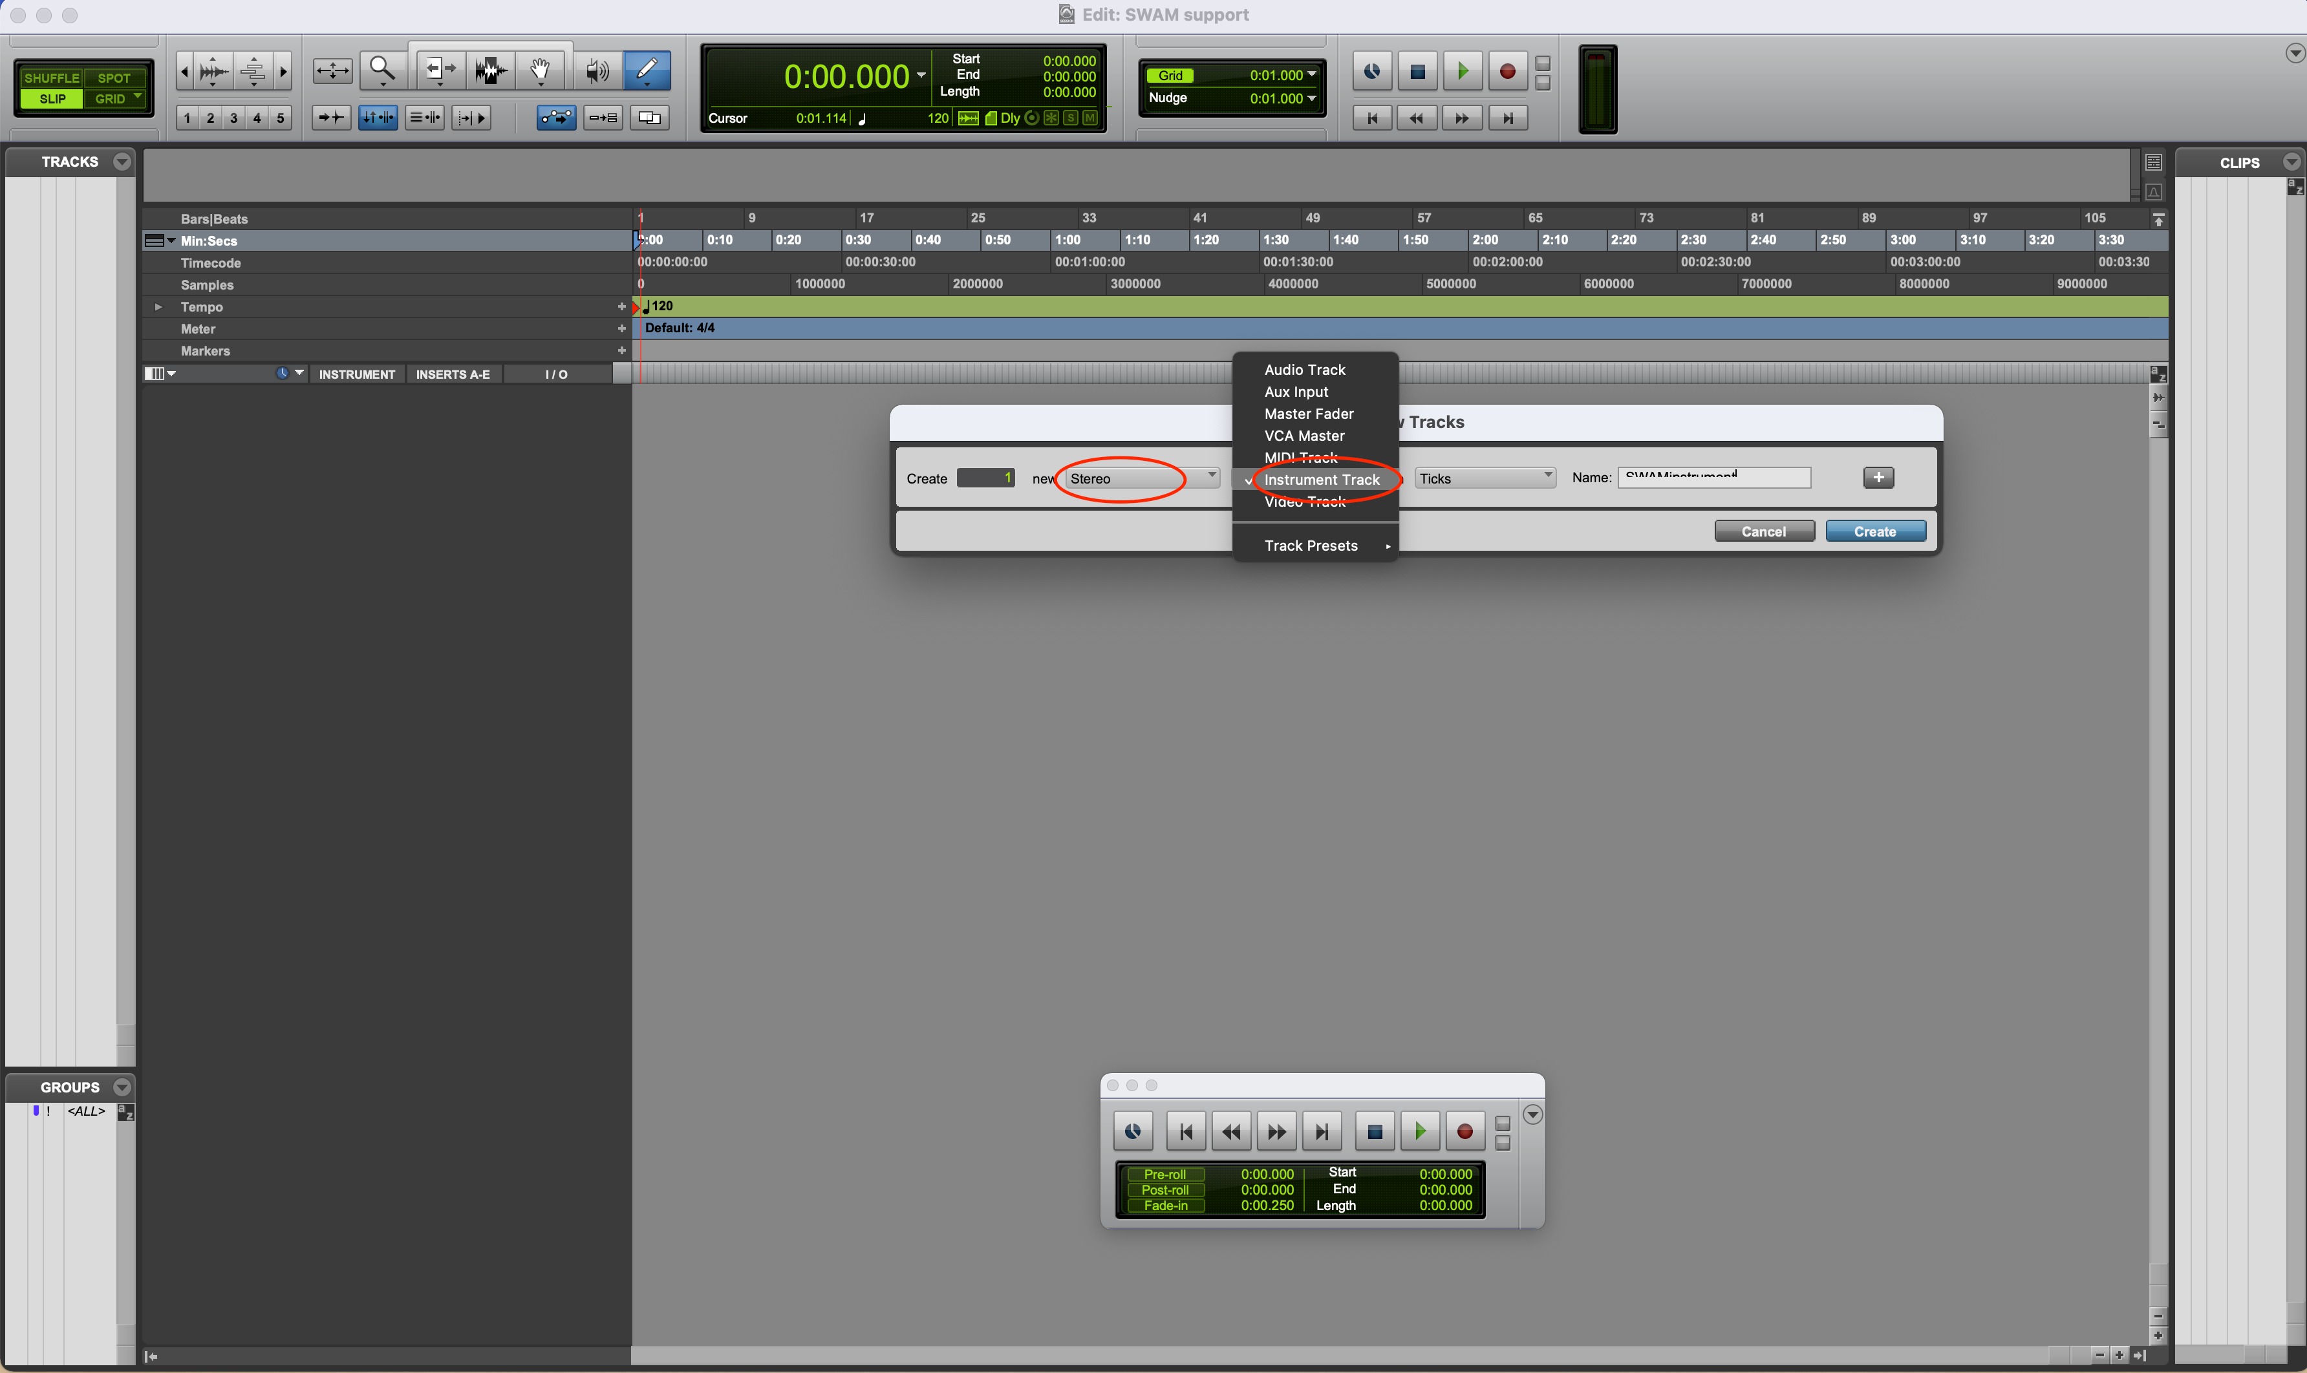This screenshot has width=2307, height=1373.
Task: Open Track Presets submenu
Action: (x=1315, y=546)
